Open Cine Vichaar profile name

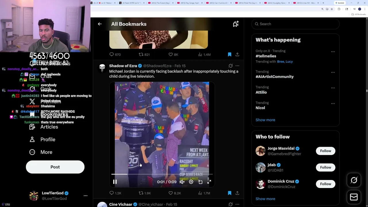121,204
